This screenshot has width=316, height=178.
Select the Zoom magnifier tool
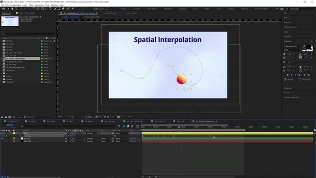pyautogui.click(x=16, y=9)
